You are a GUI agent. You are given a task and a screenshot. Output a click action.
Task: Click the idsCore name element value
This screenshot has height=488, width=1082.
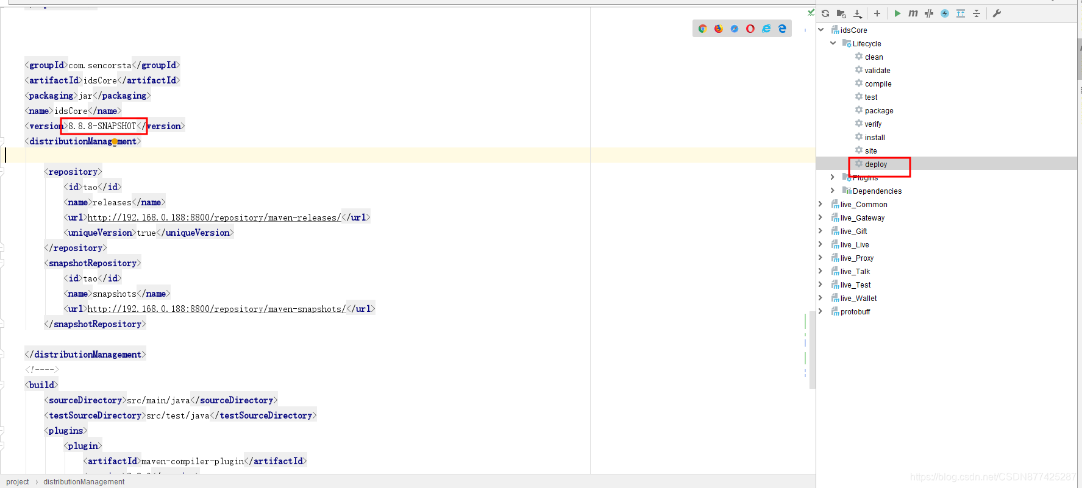[x=71, y=111]
